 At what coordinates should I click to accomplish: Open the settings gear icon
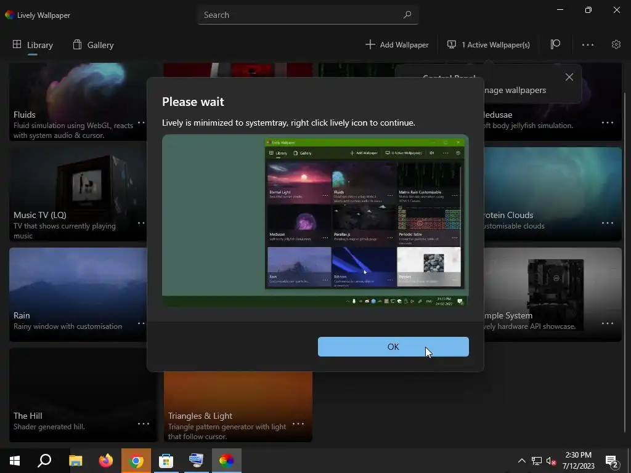click(616, 44)
